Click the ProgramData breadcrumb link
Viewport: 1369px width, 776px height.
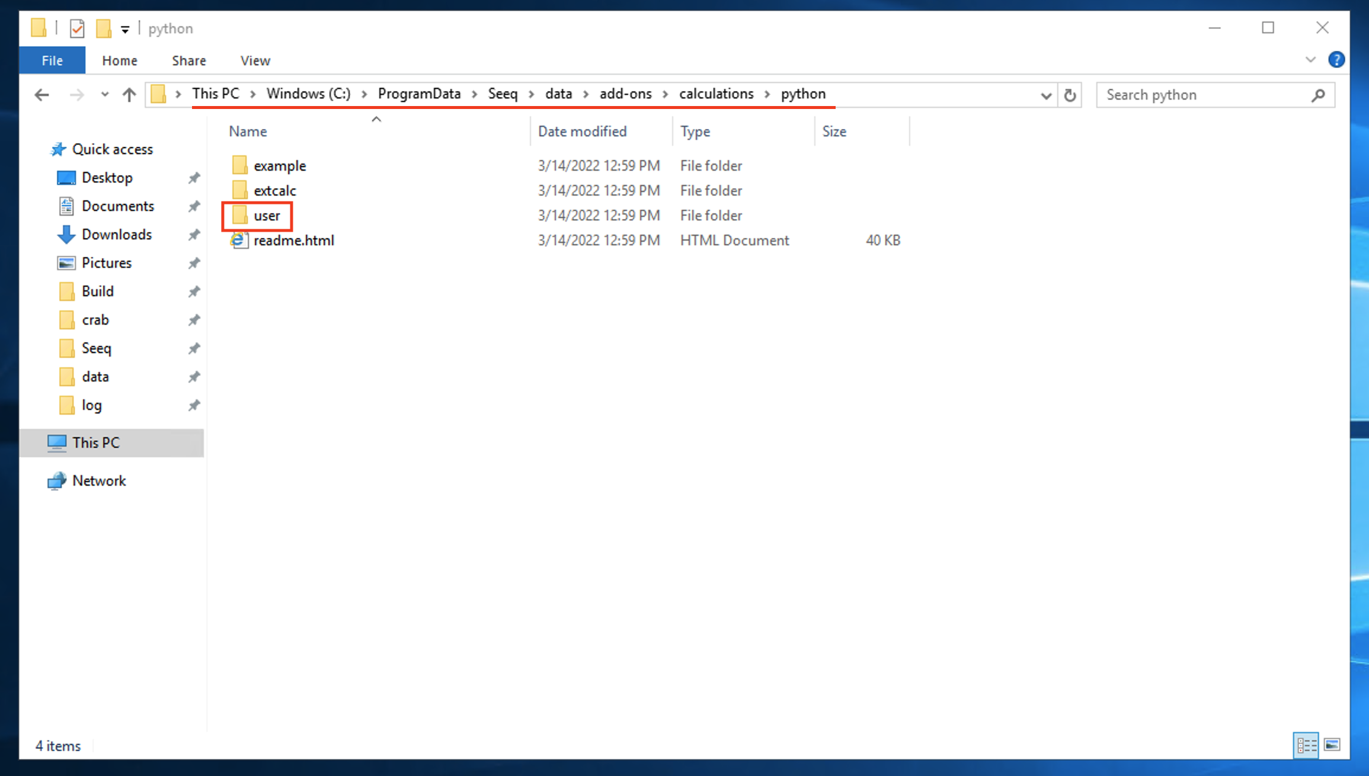point(419,94)
